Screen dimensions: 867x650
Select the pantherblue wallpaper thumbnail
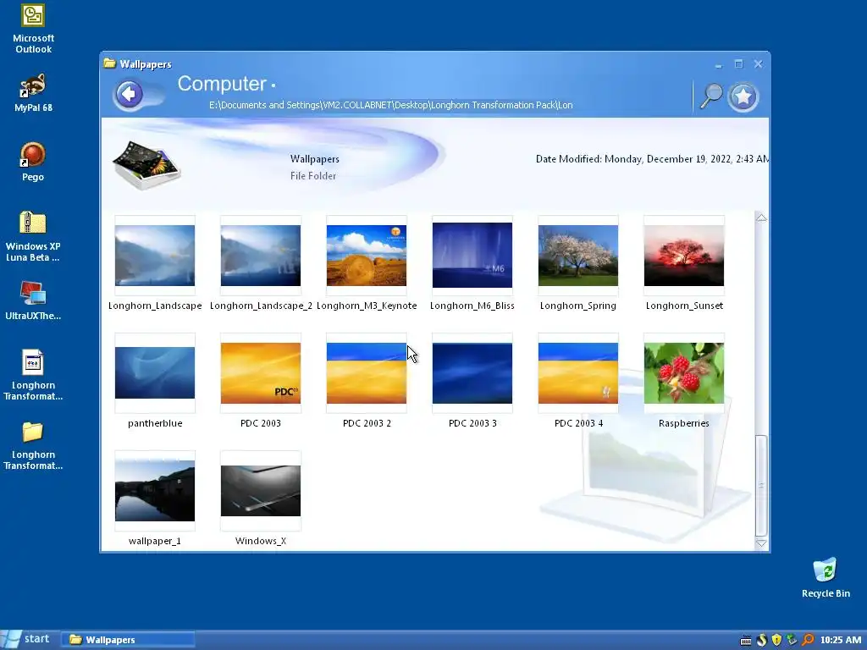point(155,373)
